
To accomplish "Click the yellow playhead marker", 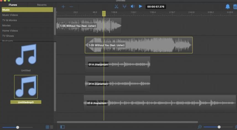I will [x=104, y=14].
